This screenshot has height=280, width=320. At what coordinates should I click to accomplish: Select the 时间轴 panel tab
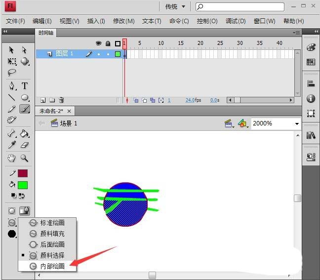tap(46, 33)
